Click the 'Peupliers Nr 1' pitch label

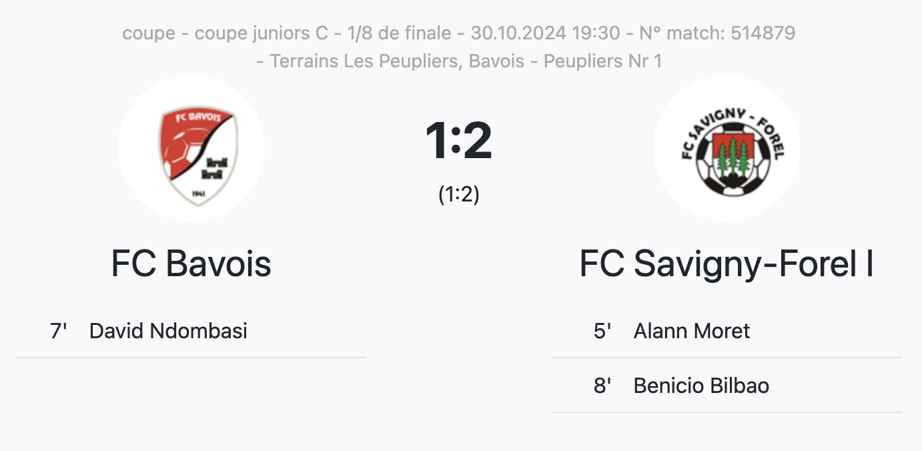point(603,61)
